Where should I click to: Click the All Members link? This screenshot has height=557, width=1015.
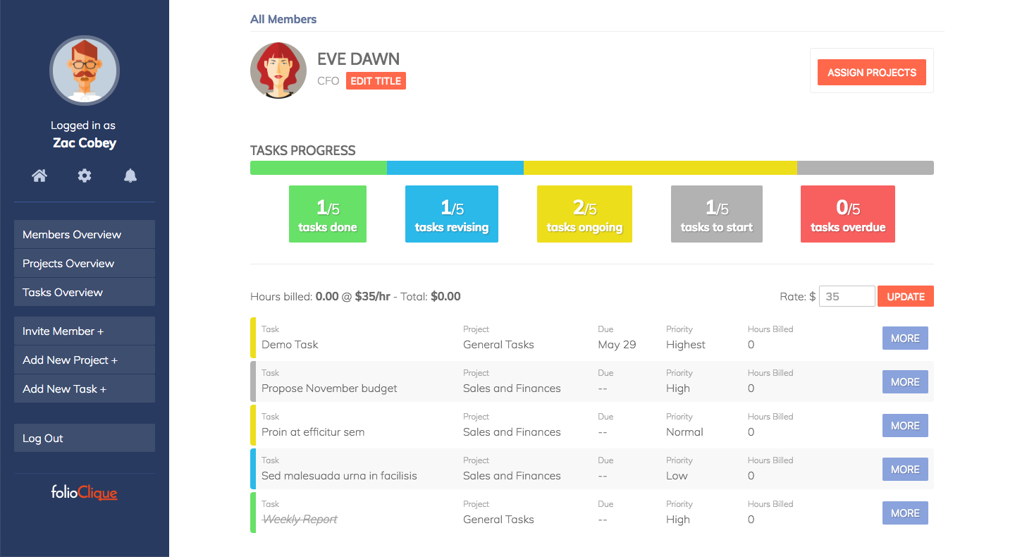click(x=283, y=19)
